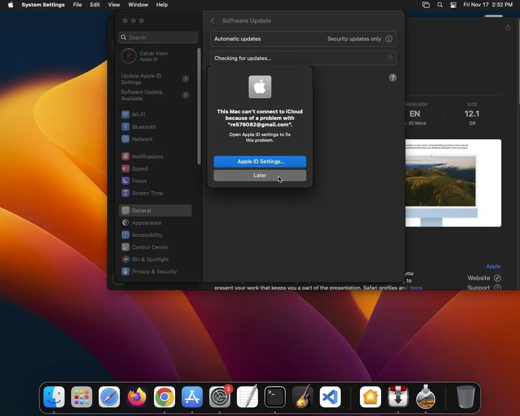Click Later in the iCloud dialog
This screenshot has width=520, height=416.
pyautogui.click(x=260, y=175)
